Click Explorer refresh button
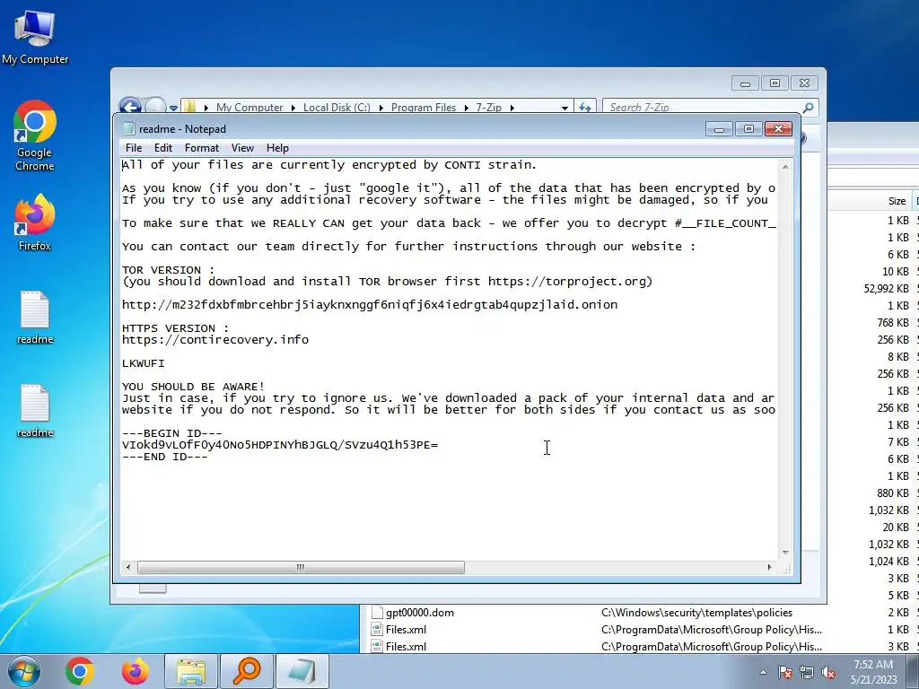Image resolution: width=919 pixels, height=689 pixels. pos(584,108)
